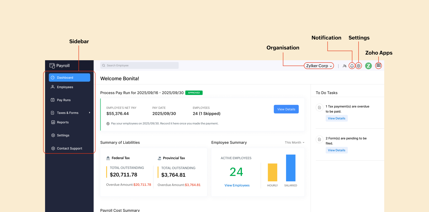The width and height of the screenshot is (429, 212).
Task: Open Payroll Settings from the sidebar
Action: 63,135
